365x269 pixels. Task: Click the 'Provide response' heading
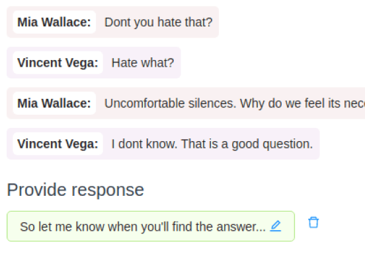tap(75, 190)
